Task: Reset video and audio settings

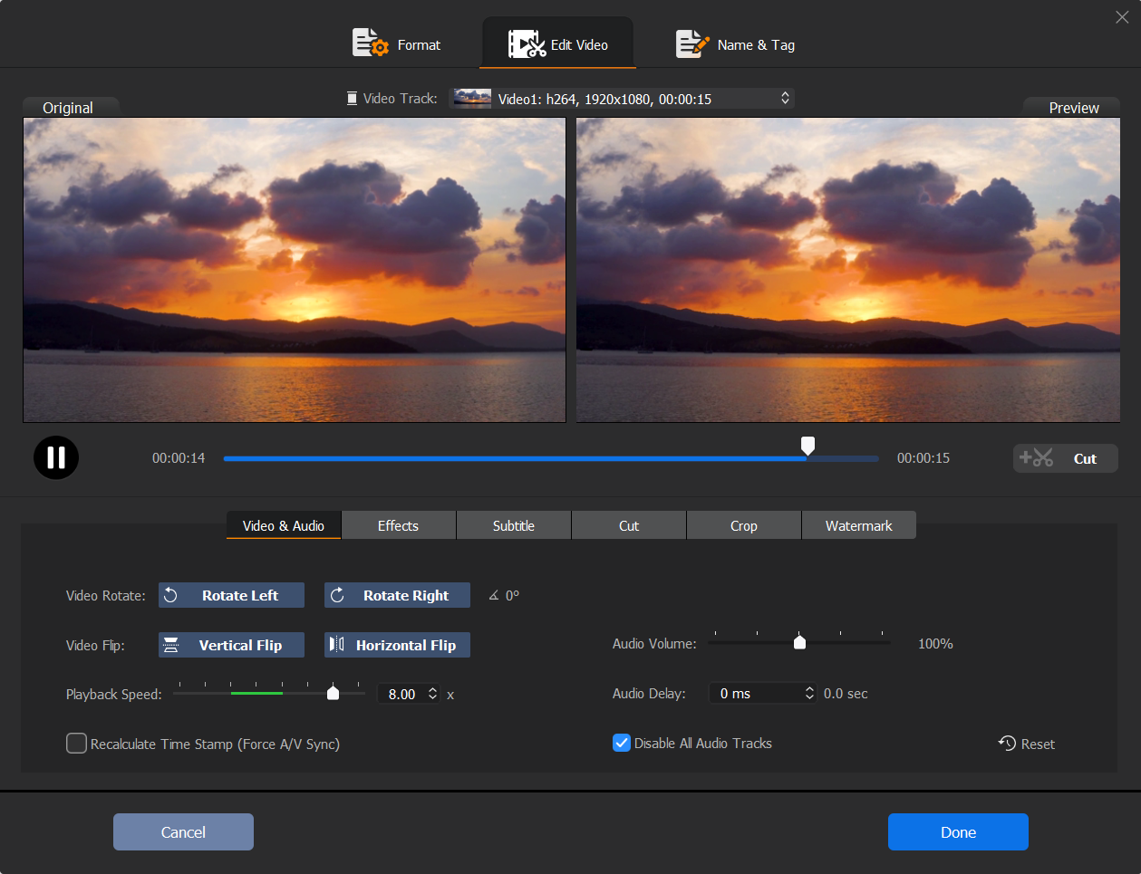Action: coord(1027,744)
